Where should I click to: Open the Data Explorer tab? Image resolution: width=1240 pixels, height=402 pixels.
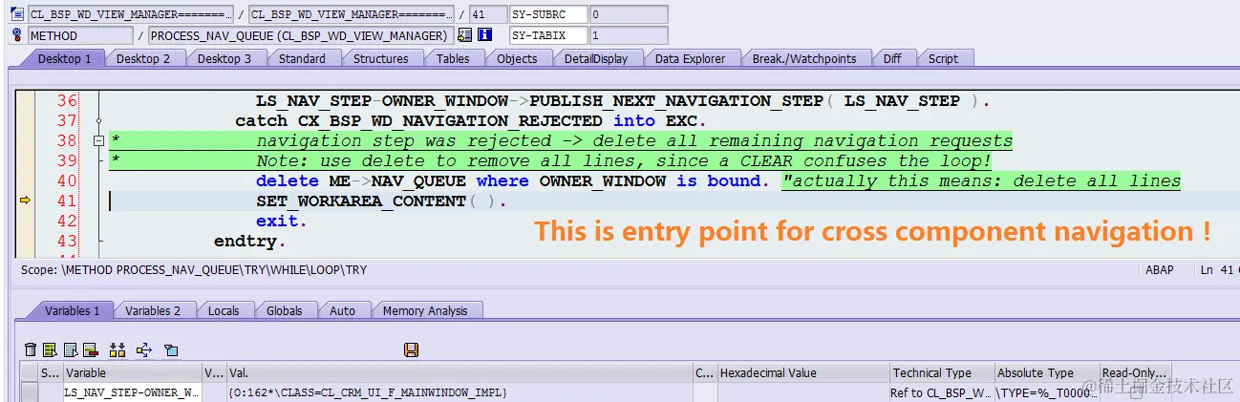[x=690, y=58]
